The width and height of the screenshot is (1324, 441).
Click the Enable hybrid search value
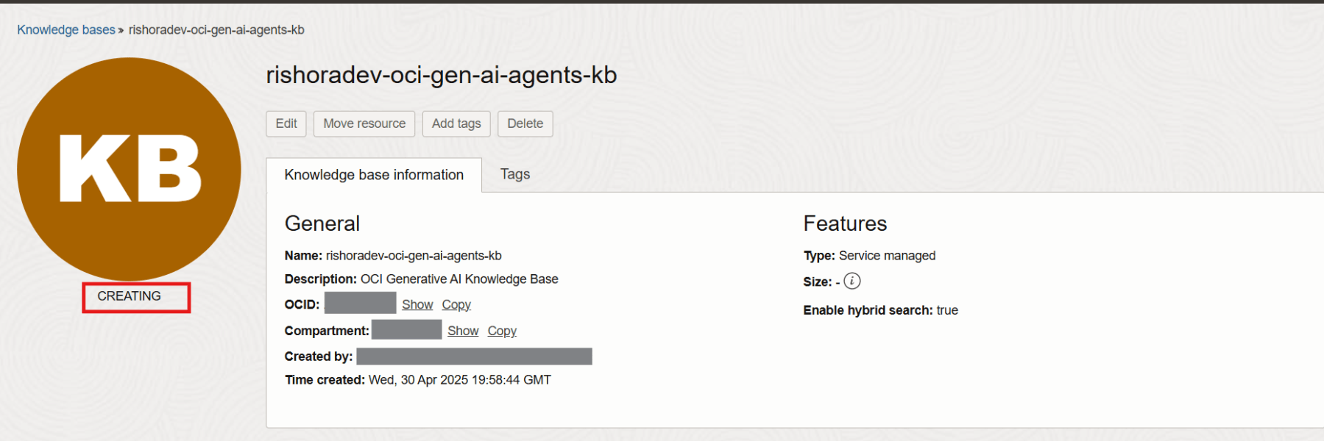(x=947, y=310)
